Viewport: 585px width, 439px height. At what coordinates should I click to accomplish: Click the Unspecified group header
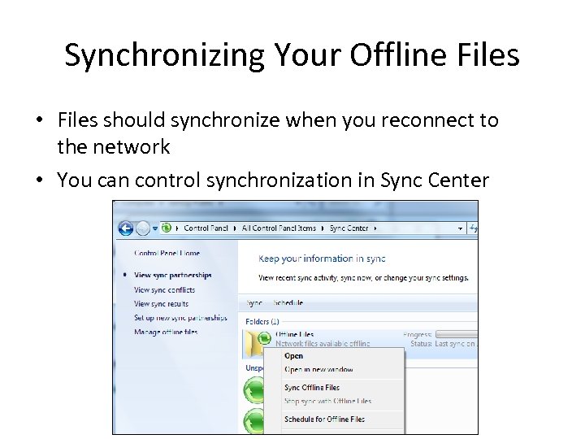[254, 368]
